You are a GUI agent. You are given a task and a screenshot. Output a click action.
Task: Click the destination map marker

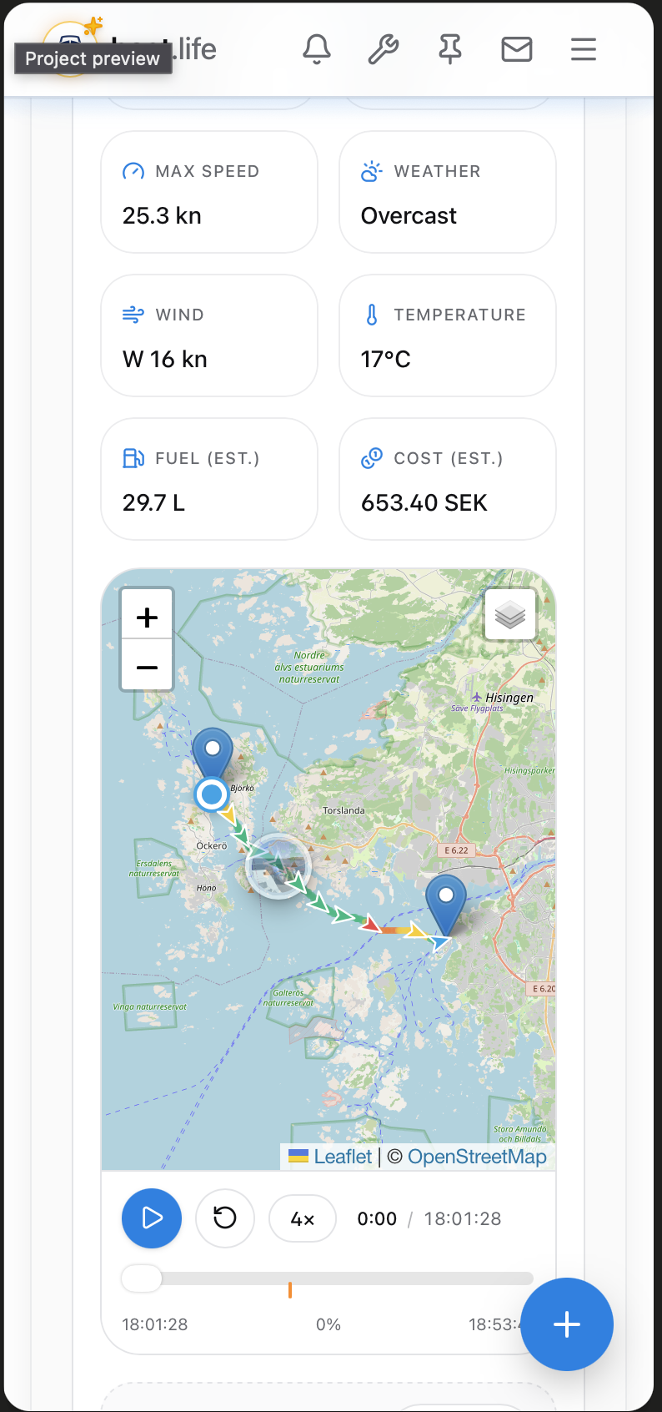[x=446, y=905]
